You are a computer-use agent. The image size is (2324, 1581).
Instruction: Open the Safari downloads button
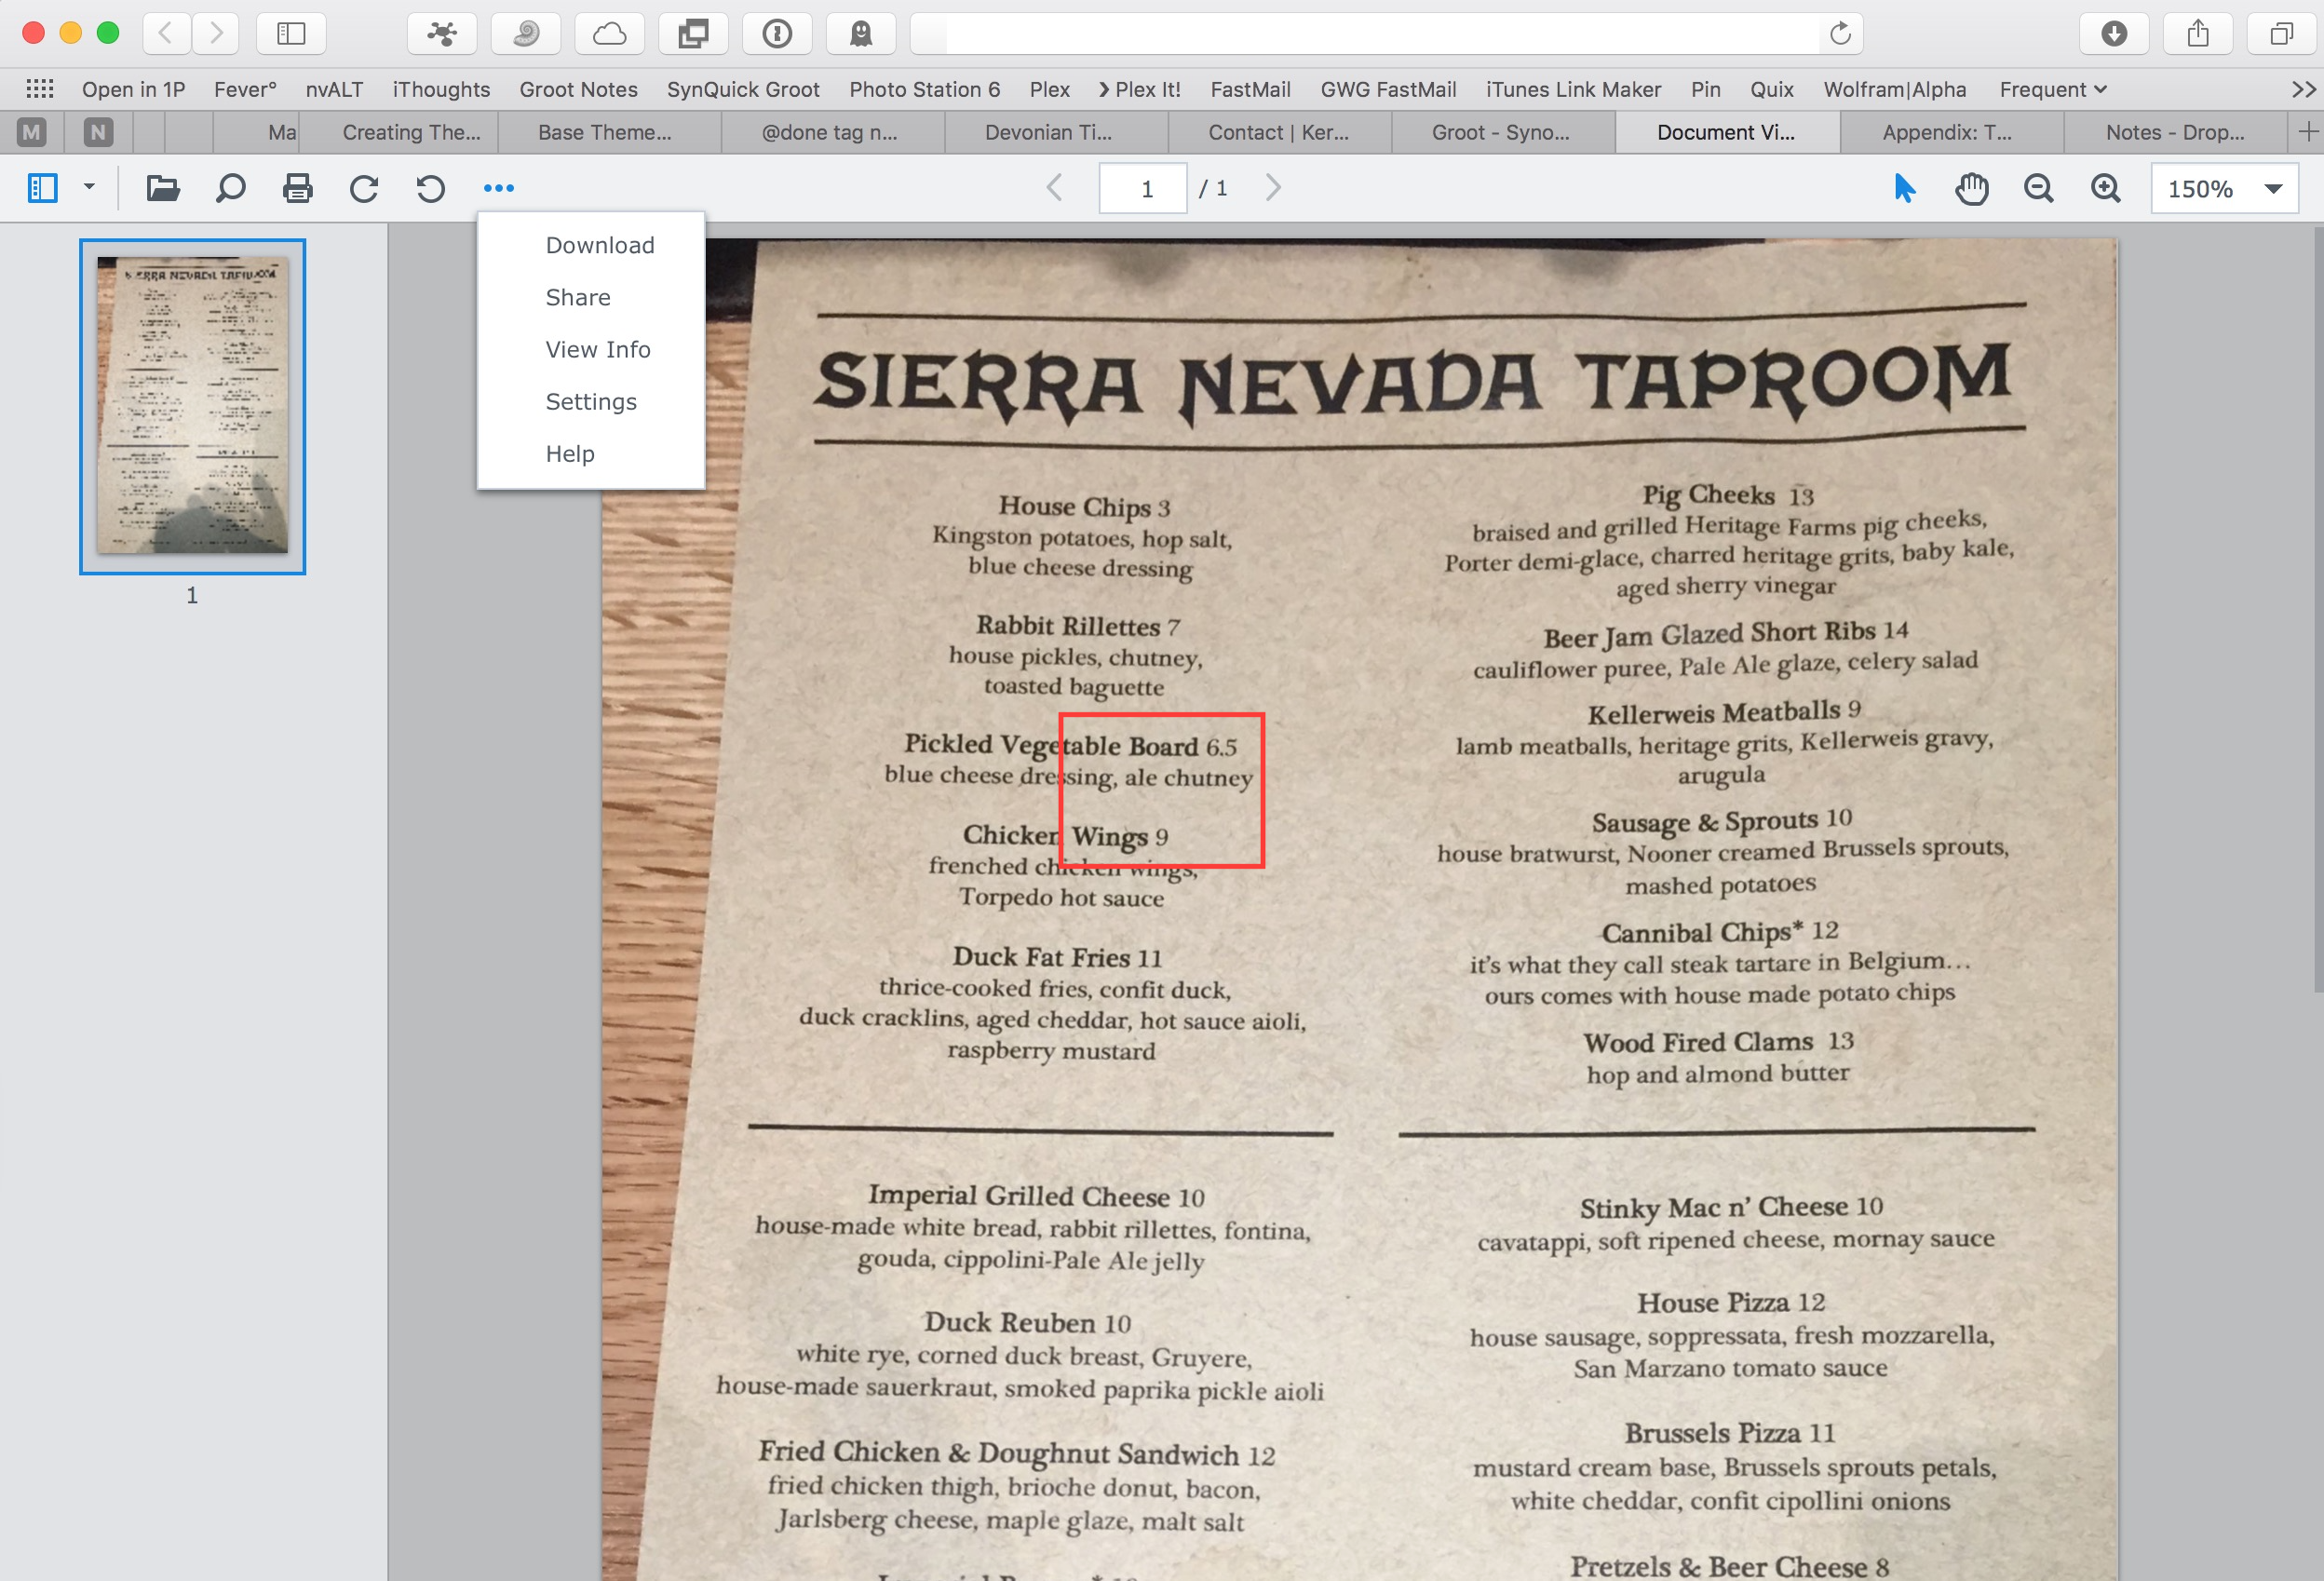(2114, 33)
